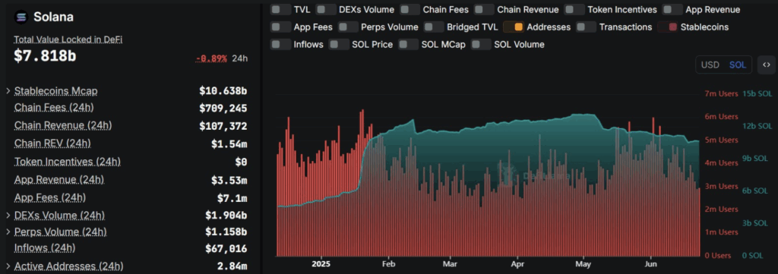
Task: Switch chart denomination to USD
Action: (x=710, y=65)
